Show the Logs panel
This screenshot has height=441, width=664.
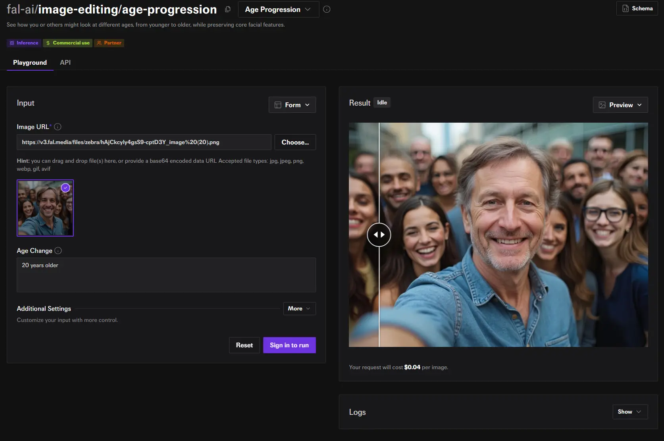[630, 412]
